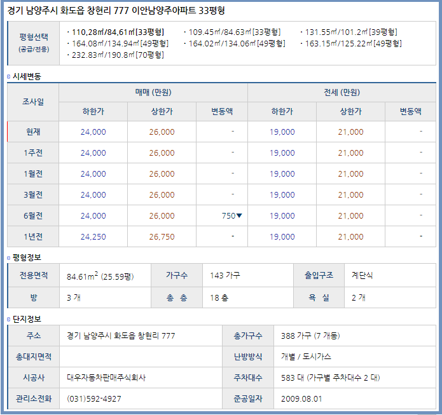Click the 매매 (만원) column header
Viewport: 442px width, 415px height.
click(153, 92)
